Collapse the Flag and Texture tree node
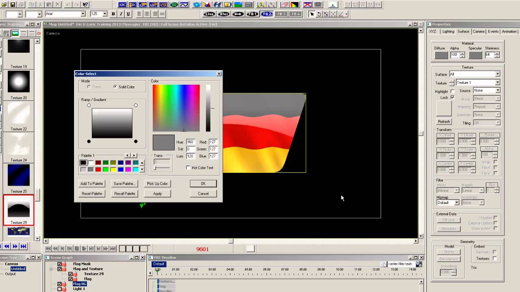Viewport: 520px width, 292px height. (51, 269)
